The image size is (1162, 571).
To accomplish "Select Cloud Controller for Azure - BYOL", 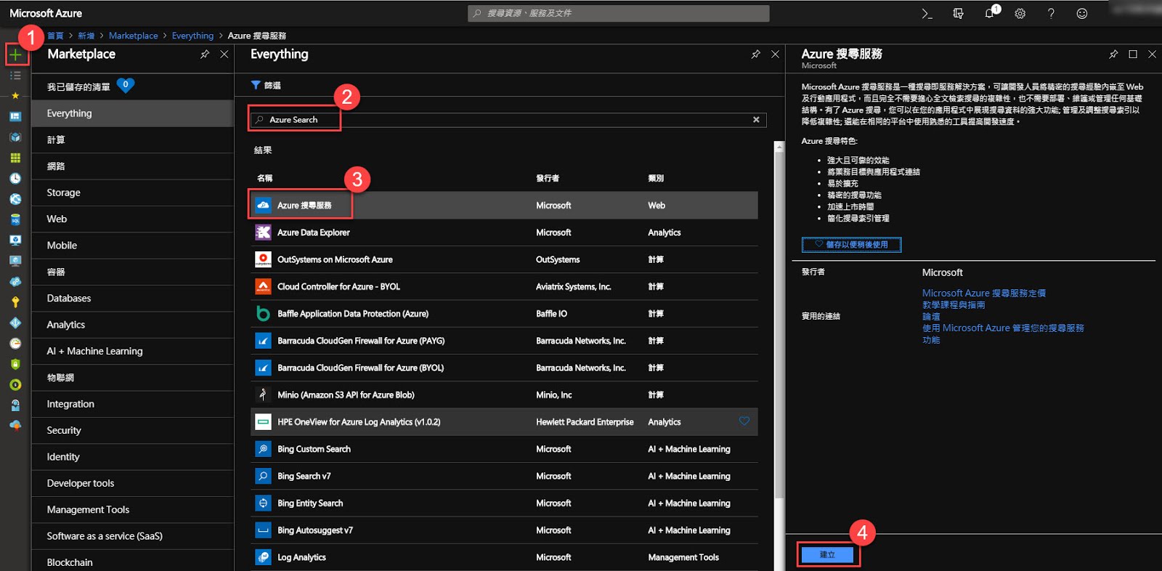I will 504,287.
